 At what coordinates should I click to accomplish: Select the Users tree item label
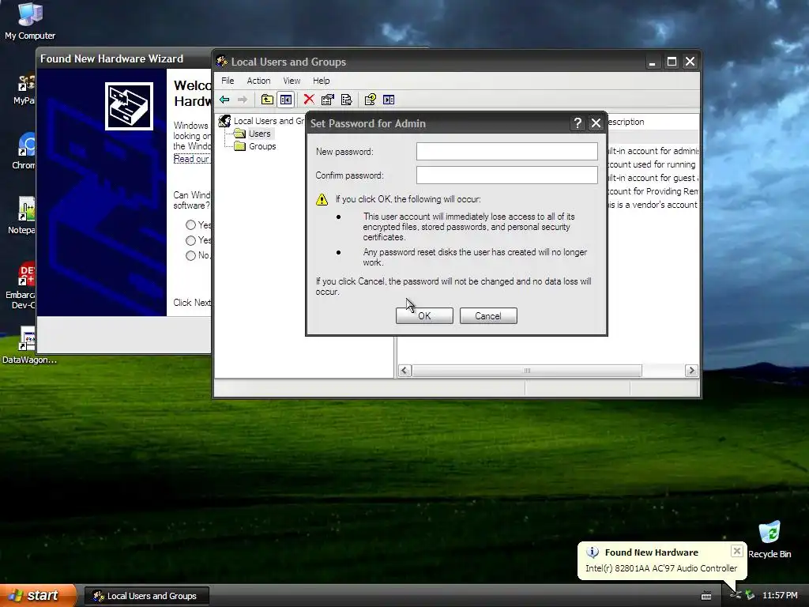click(x=259, y=134)
